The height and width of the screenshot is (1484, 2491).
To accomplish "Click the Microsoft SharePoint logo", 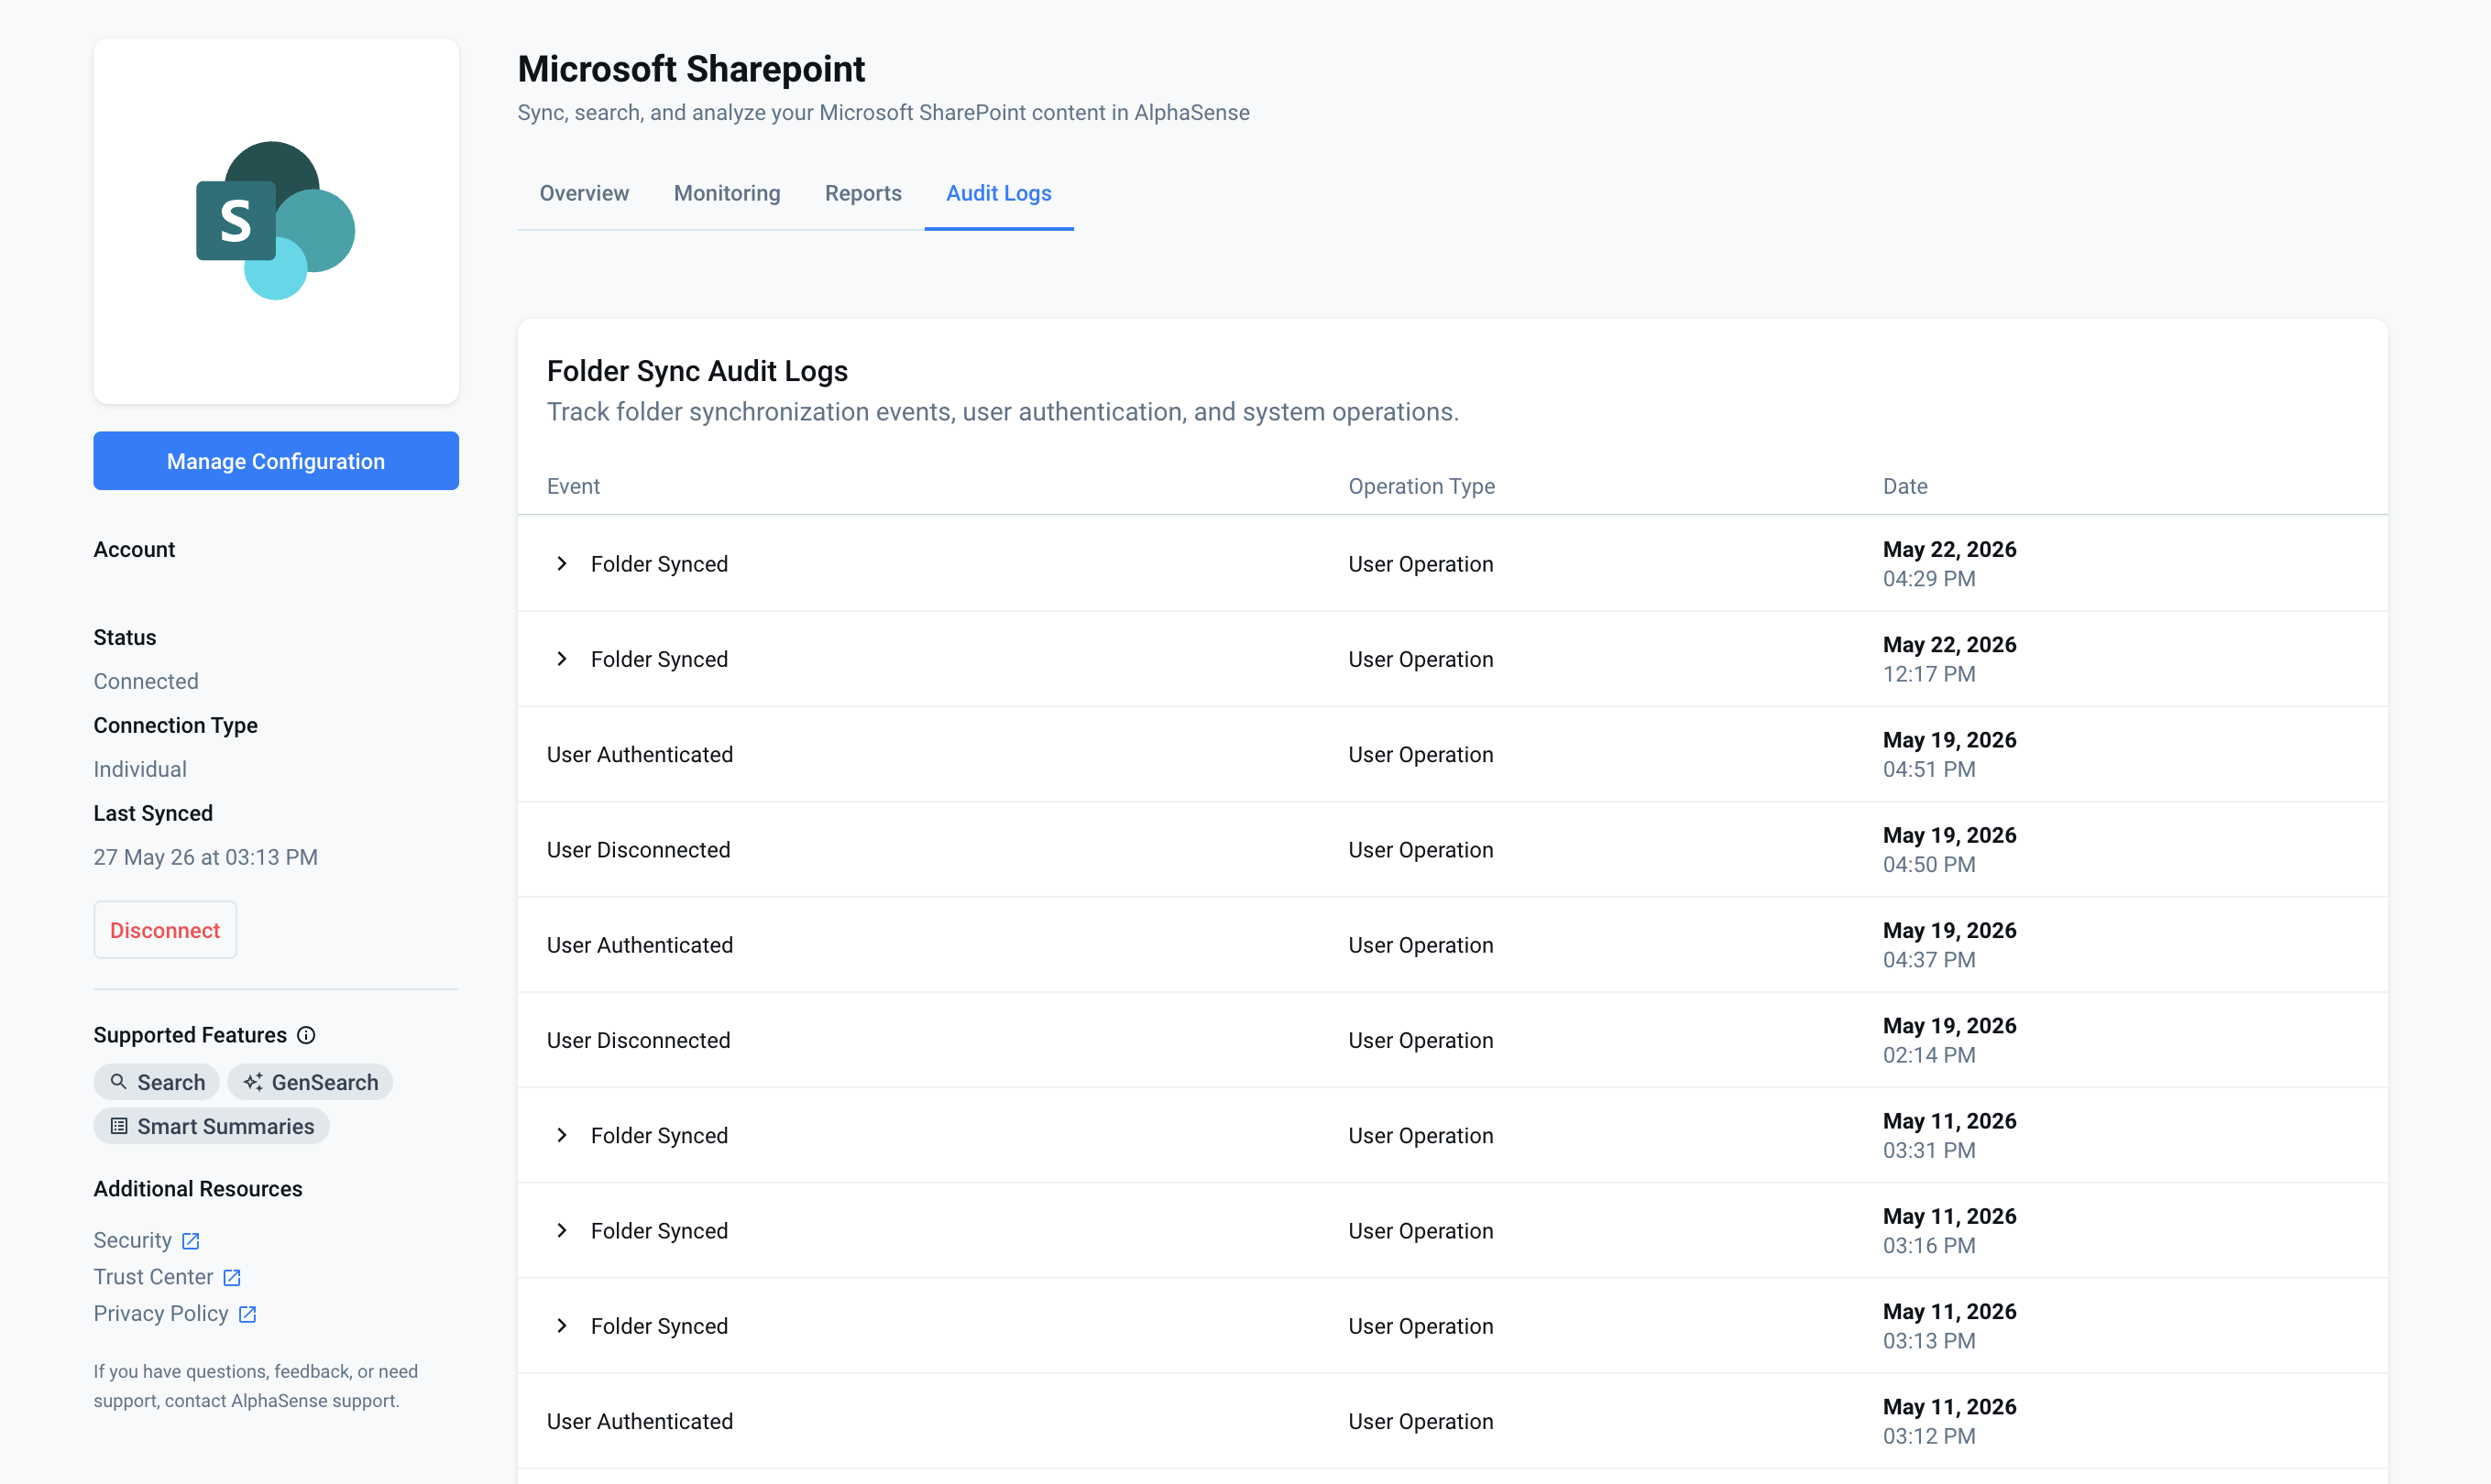I will [x=275, y=220].
